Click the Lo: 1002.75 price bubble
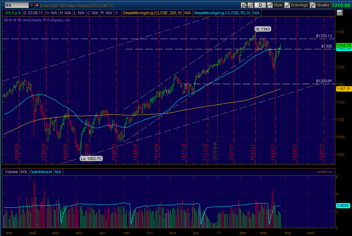Screen dimensions: 352x236 pyautogui.click(x=91, y=159)
